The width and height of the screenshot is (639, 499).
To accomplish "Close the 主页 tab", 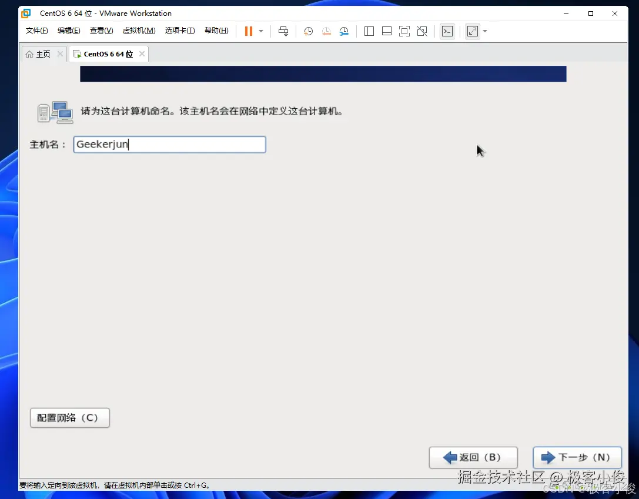I will (60, 53).
